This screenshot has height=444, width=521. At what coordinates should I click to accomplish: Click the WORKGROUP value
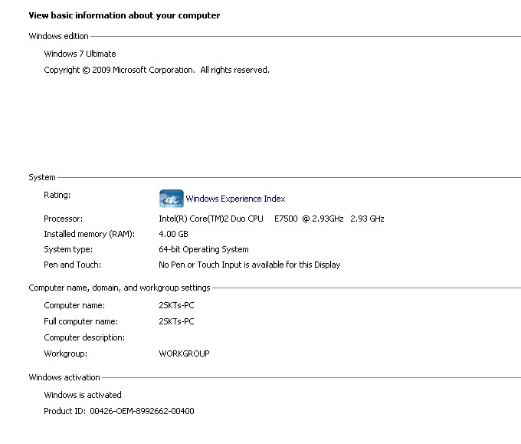tap(184, 354)
